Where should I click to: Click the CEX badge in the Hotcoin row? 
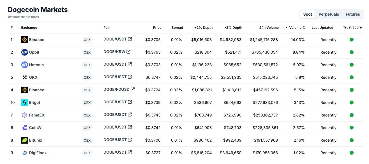(87, 65)
